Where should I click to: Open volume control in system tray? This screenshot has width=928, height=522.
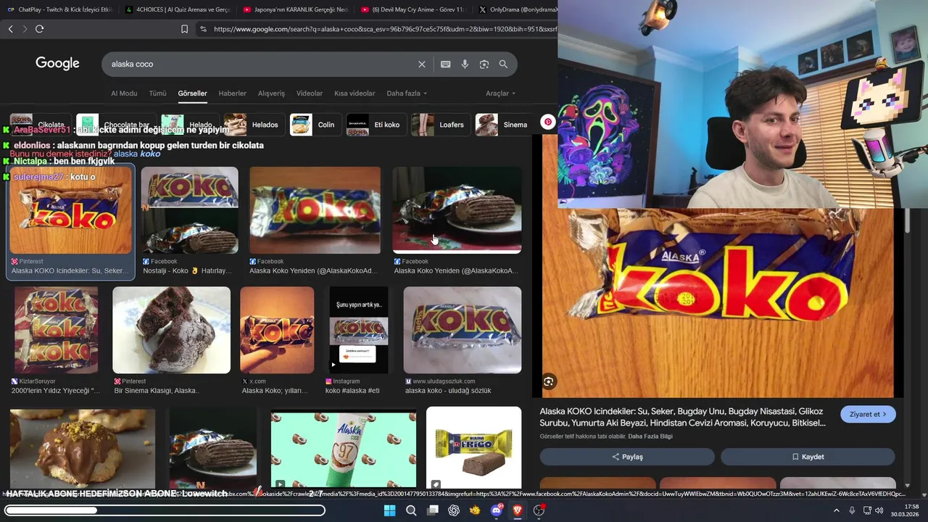click(879, 510)
